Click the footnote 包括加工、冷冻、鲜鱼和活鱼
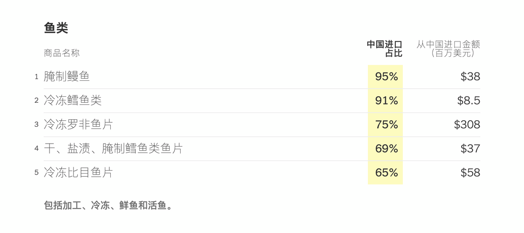The image size is (524, 233). 109,205
